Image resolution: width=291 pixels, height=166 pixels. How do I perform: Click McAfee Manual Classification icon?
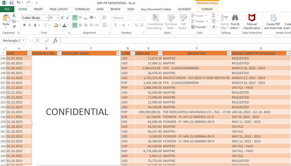(x=252, y=22)
